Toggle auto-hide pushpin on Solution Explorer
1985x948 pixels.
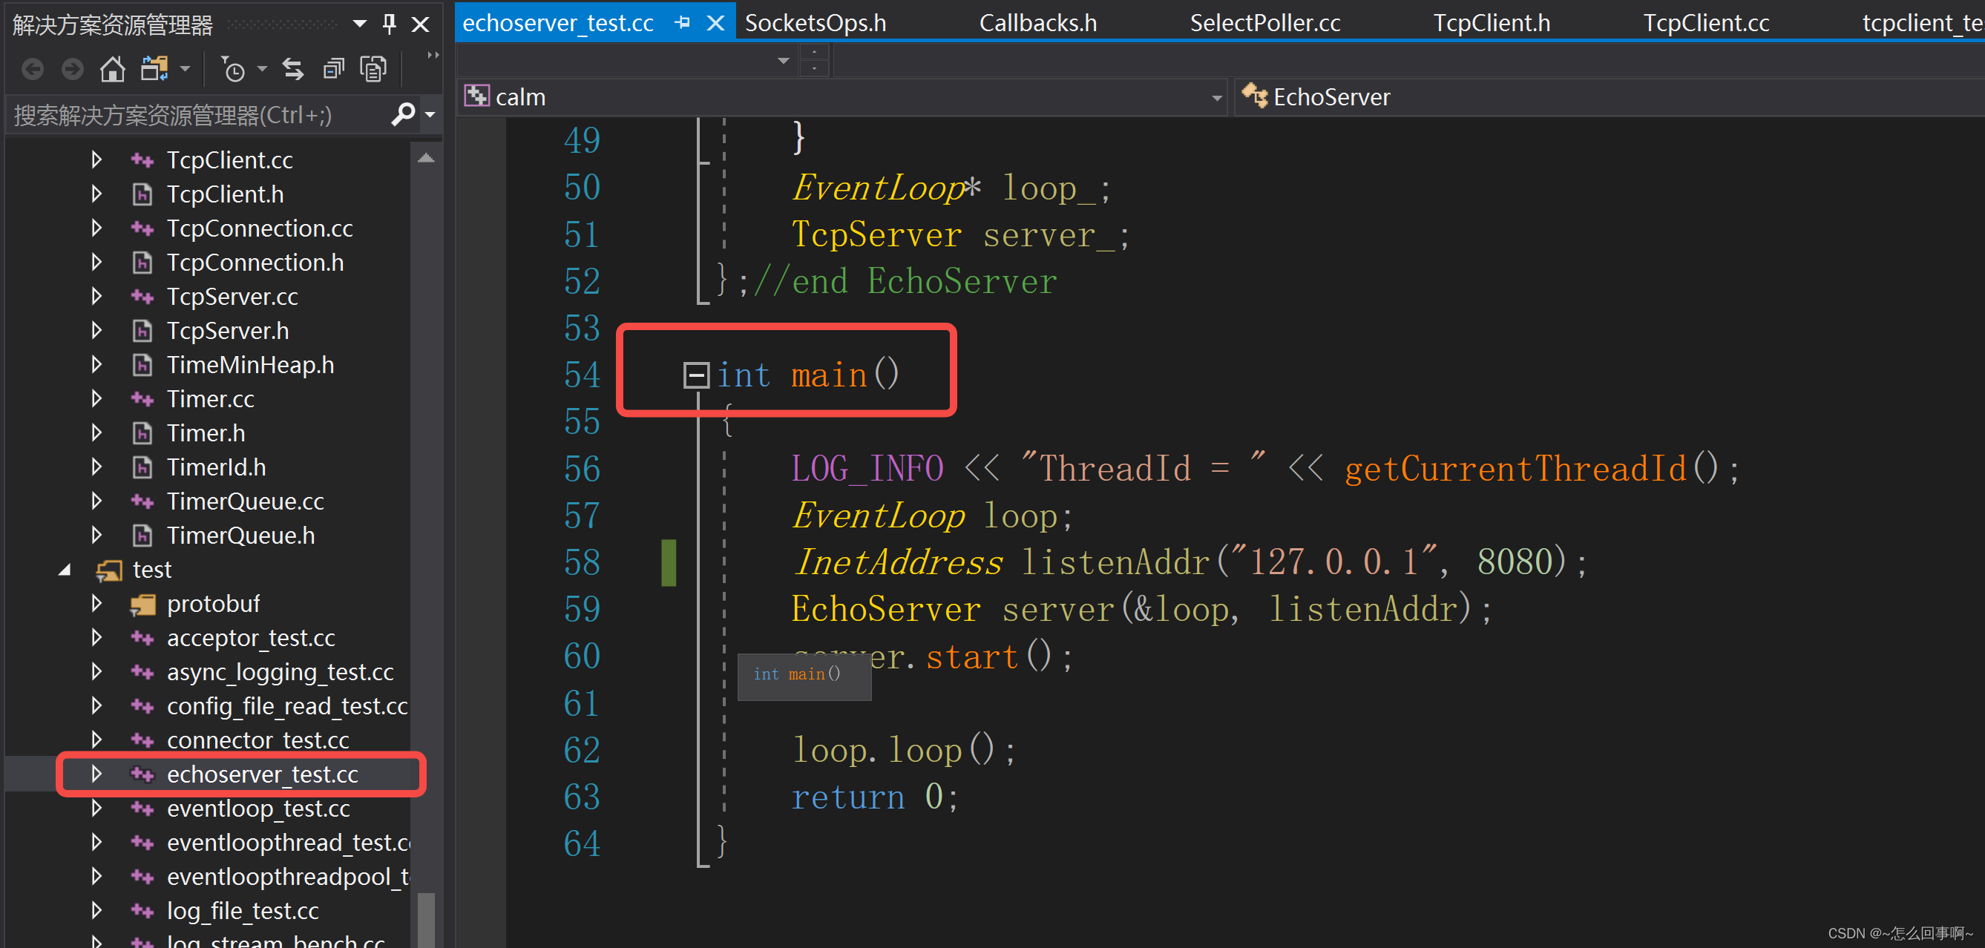[x=389, y=24]
